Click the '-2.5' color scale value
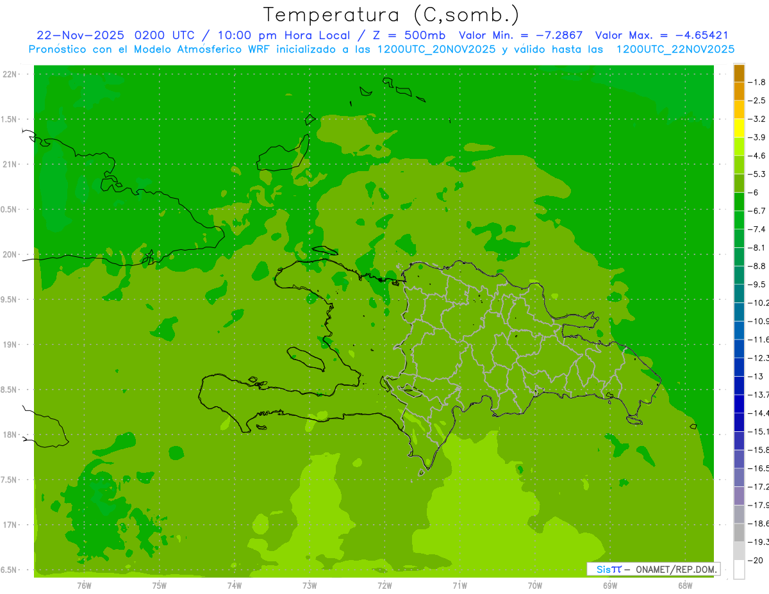Viewport: 769px width, 594px height. click(757, 101)
